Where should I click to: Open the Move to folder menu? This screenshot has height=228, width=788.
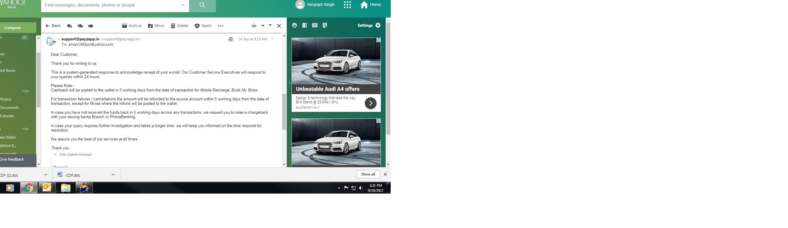pos(156,26)
